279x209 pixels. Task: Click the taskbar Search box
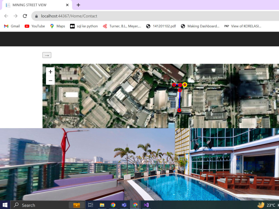coord(48,205)
